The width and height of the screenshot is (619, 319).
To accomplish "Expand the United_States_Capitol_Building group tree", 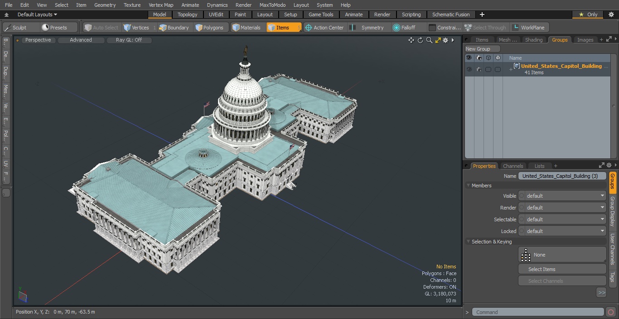I will [x=511, y=69].
